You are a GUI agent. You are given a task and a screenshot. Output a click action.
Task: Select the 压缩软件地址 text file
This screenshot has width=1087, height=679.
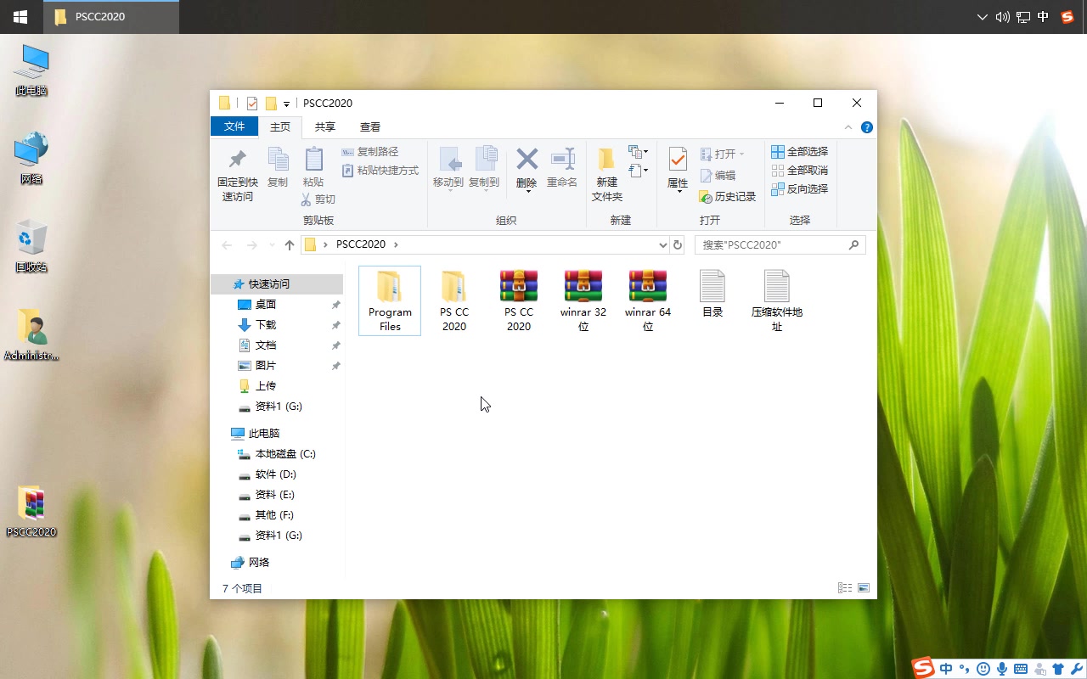pyautogui.click(x=777, y=300)
